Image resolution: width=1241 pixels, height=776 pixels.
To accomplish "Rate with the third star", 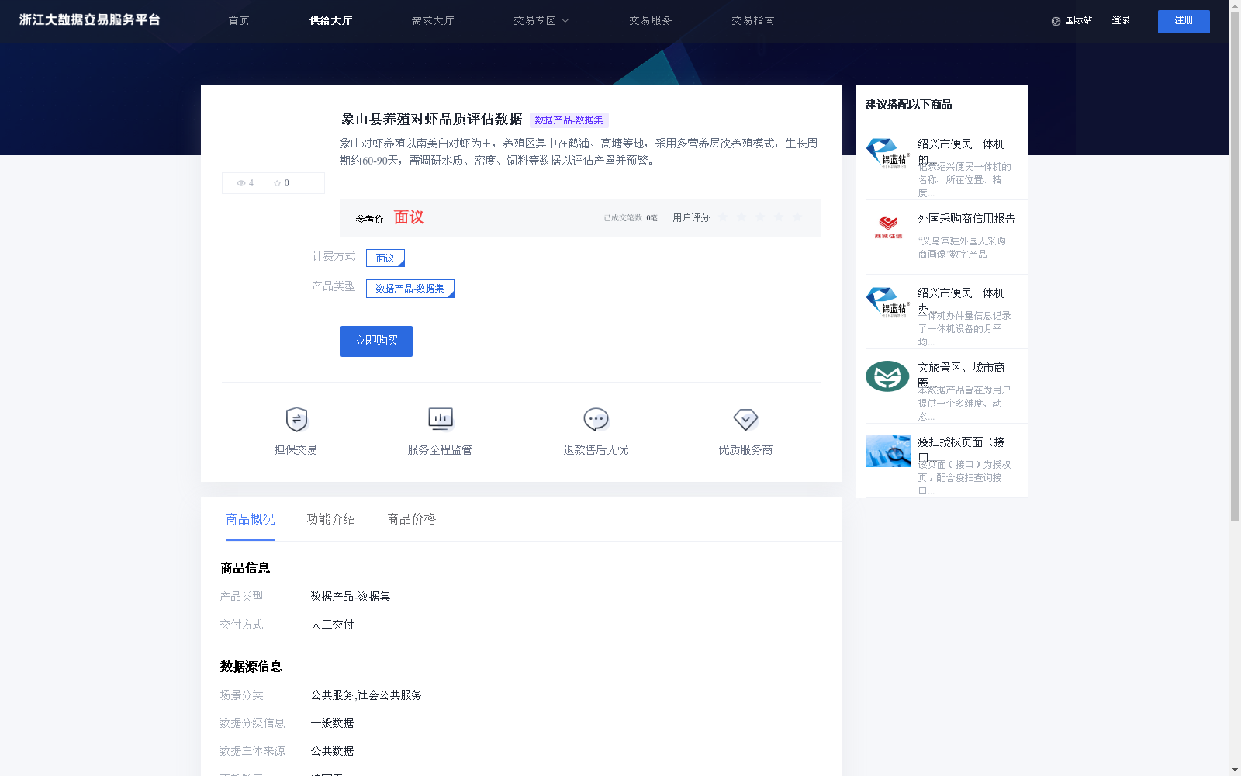I will pos(760,217).
